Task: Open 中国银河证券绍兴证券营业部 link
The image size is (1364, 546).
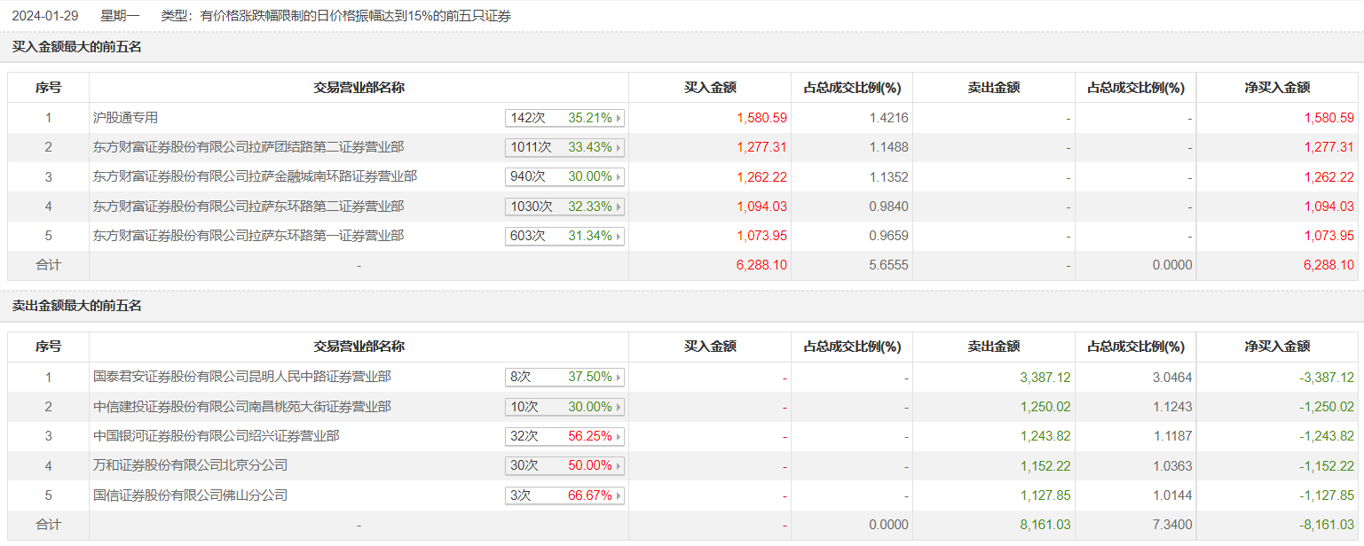Action: pyautogui.click(x=217, y=436)
